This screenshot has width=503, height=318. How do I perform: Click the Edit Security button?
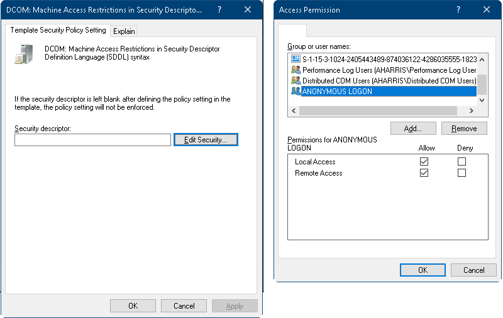coord(206,140)
